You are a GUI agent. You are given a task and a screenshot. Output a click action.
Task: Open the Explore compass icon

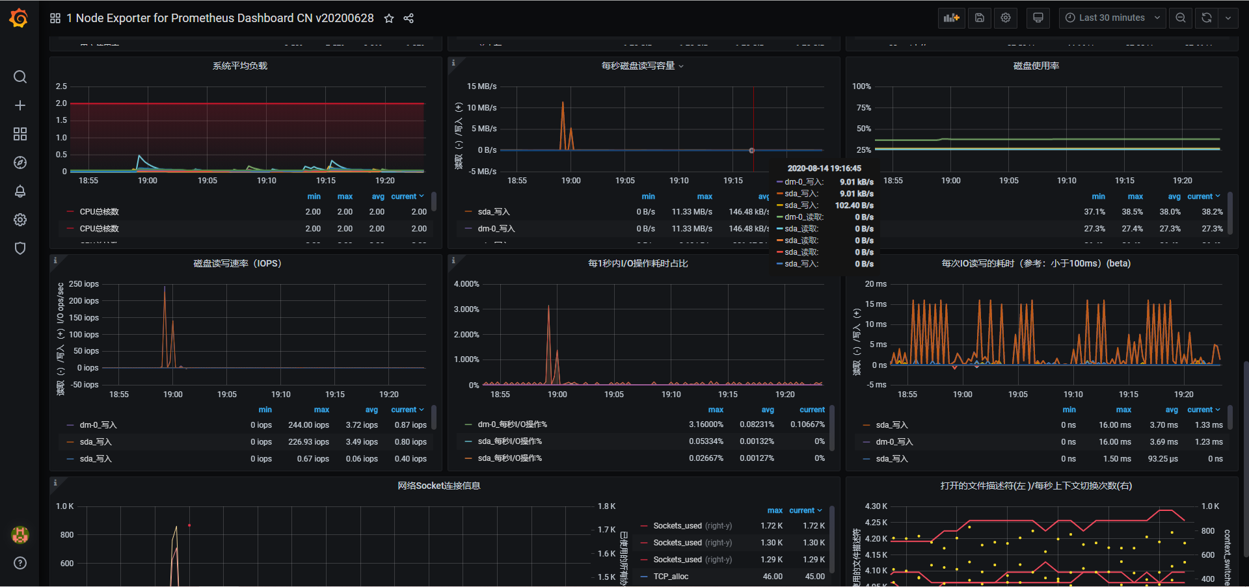20,163
